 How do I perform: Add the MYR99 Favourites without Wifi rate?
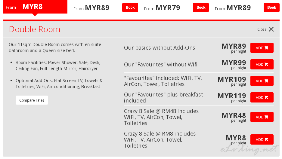(262, 64)
